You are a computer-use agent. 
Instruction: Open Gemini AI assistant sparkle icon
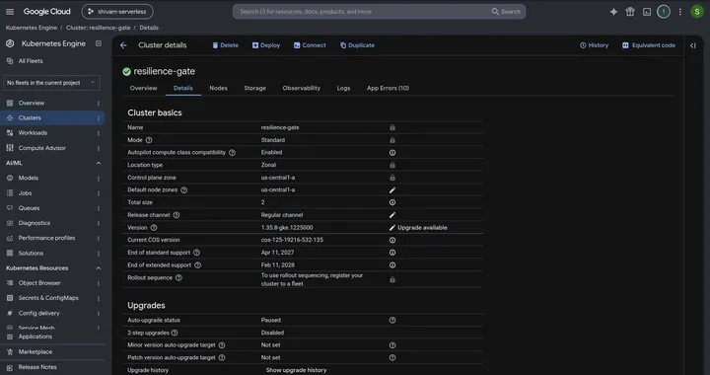pyautogui.click(x=613, y=12)
